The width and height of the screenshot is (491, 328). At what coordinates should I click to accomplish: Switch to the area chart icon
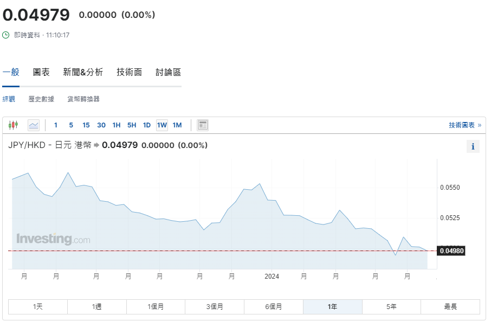(x=34, y=125)
